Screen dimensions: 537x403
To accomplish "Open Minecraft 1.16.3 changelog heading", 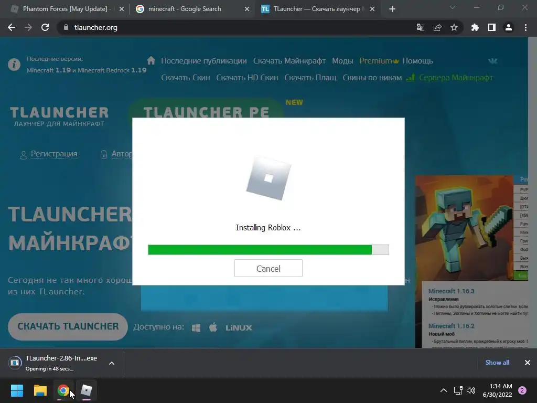I will [451, 291].
